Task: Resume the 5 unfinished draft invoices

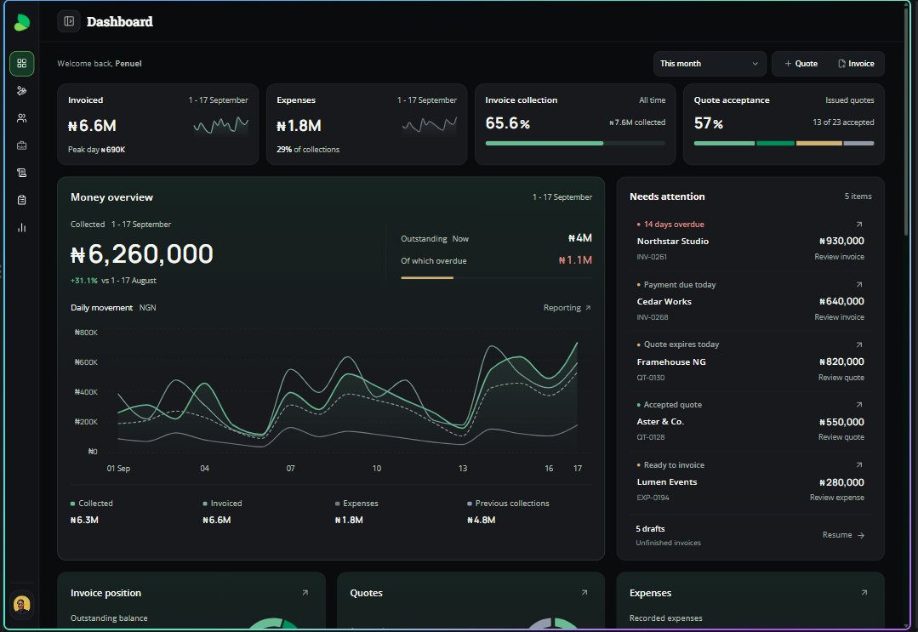Action: 843,535
